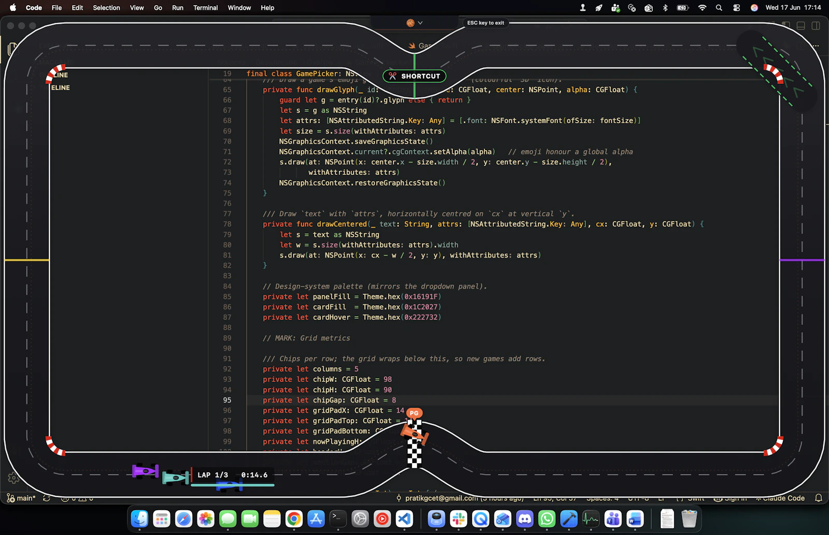Viewport: 829px width, 535px height.
Task: Click the battery charging icon
Action: tap(683, 8)
